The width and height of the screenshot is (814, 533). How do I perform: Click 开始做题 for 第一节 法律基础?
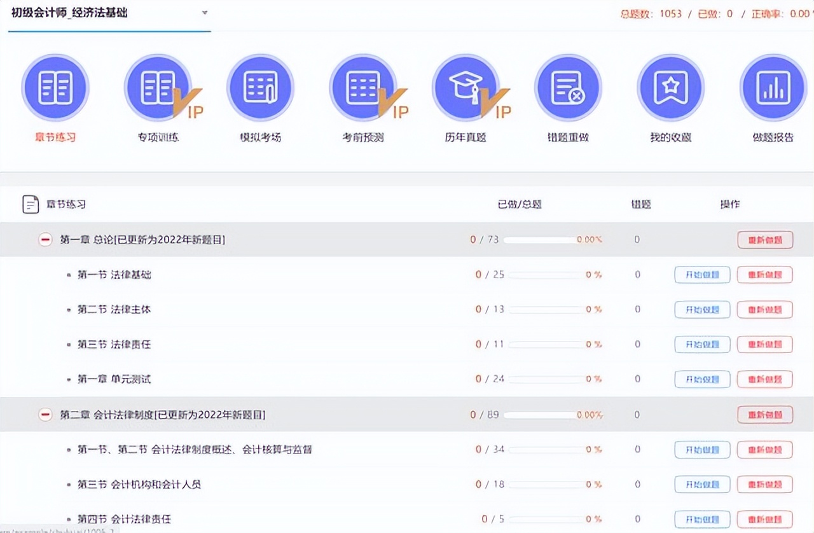click(701, 274)
